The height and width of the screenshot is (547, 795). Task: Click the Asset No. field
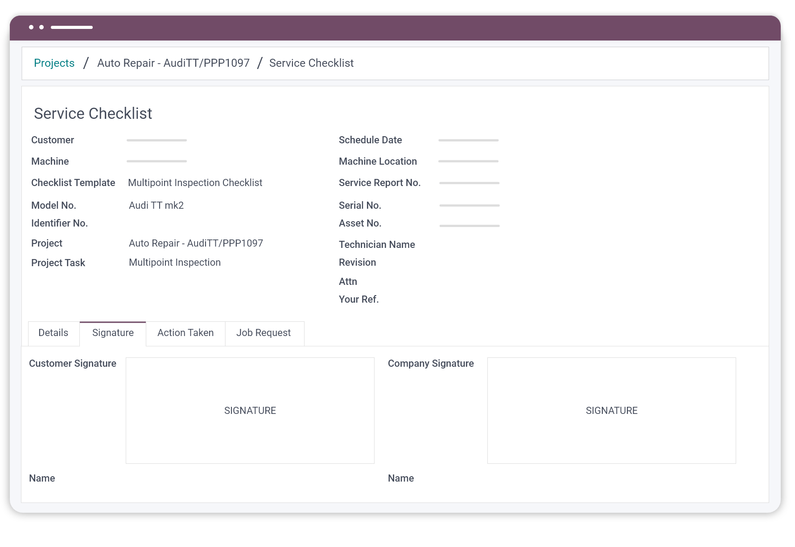pos(469,225)
